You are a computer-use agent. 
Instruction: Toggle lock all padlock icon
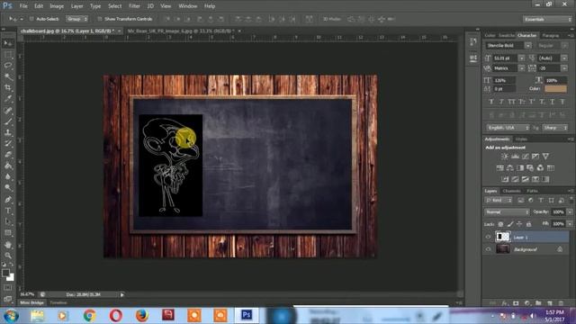click(529, 224)
